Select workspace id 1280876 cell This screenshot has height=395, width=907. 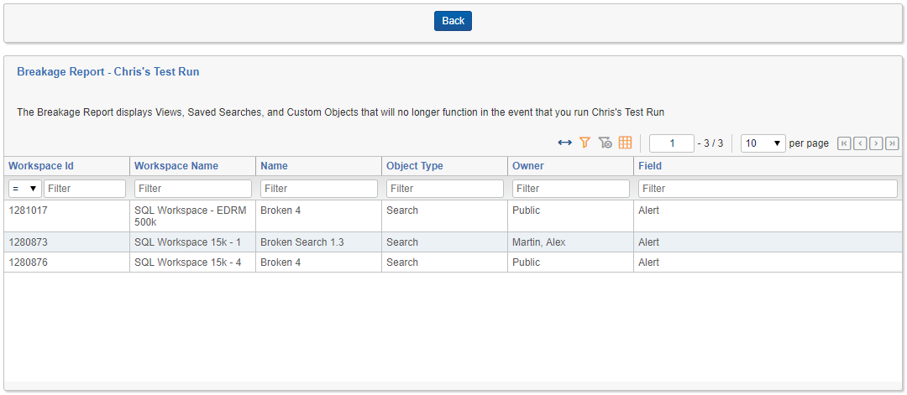click(67, 262)
